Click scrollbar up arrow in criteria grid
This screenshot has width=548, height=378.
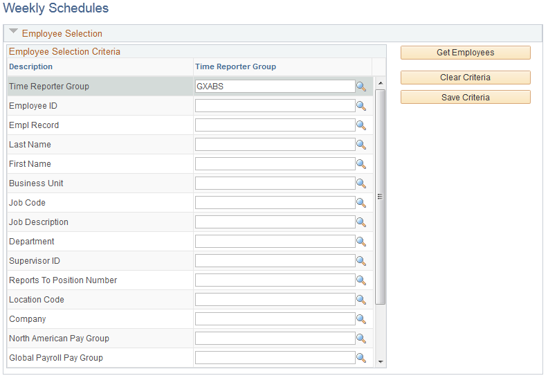point(381,83)
